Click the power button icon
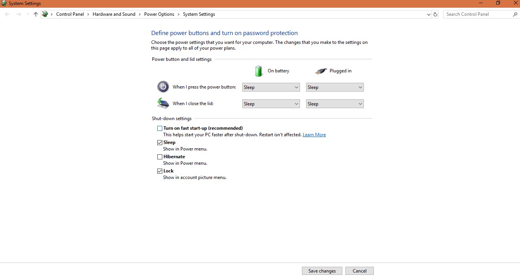This screenshot has height=276, width=520. [x=163, y=87]
